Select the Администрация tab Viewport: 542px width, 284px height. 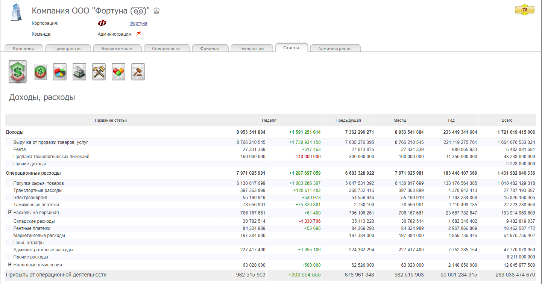point(335,48)
